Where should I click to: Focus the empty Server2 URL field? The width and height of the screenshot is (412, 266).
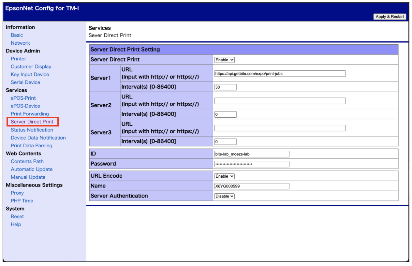280,101
